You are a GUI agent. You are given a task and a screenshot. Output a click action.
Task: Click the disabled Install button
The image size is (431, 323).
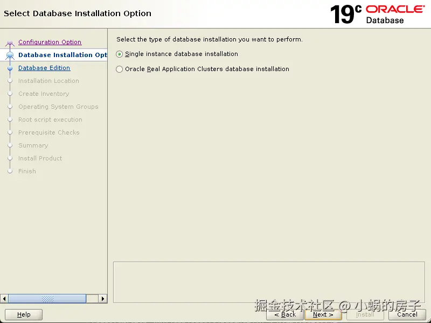pos(365,314)
